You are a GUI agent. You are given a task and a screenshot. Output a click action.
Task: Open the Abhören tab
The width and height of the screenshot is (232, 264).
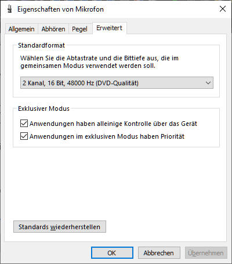pos(53,29)
